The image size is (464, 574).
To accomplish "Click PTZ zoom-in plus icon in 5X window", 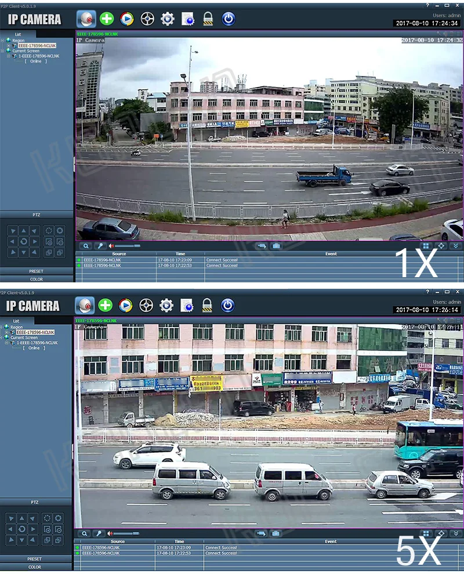I will 47,529.
